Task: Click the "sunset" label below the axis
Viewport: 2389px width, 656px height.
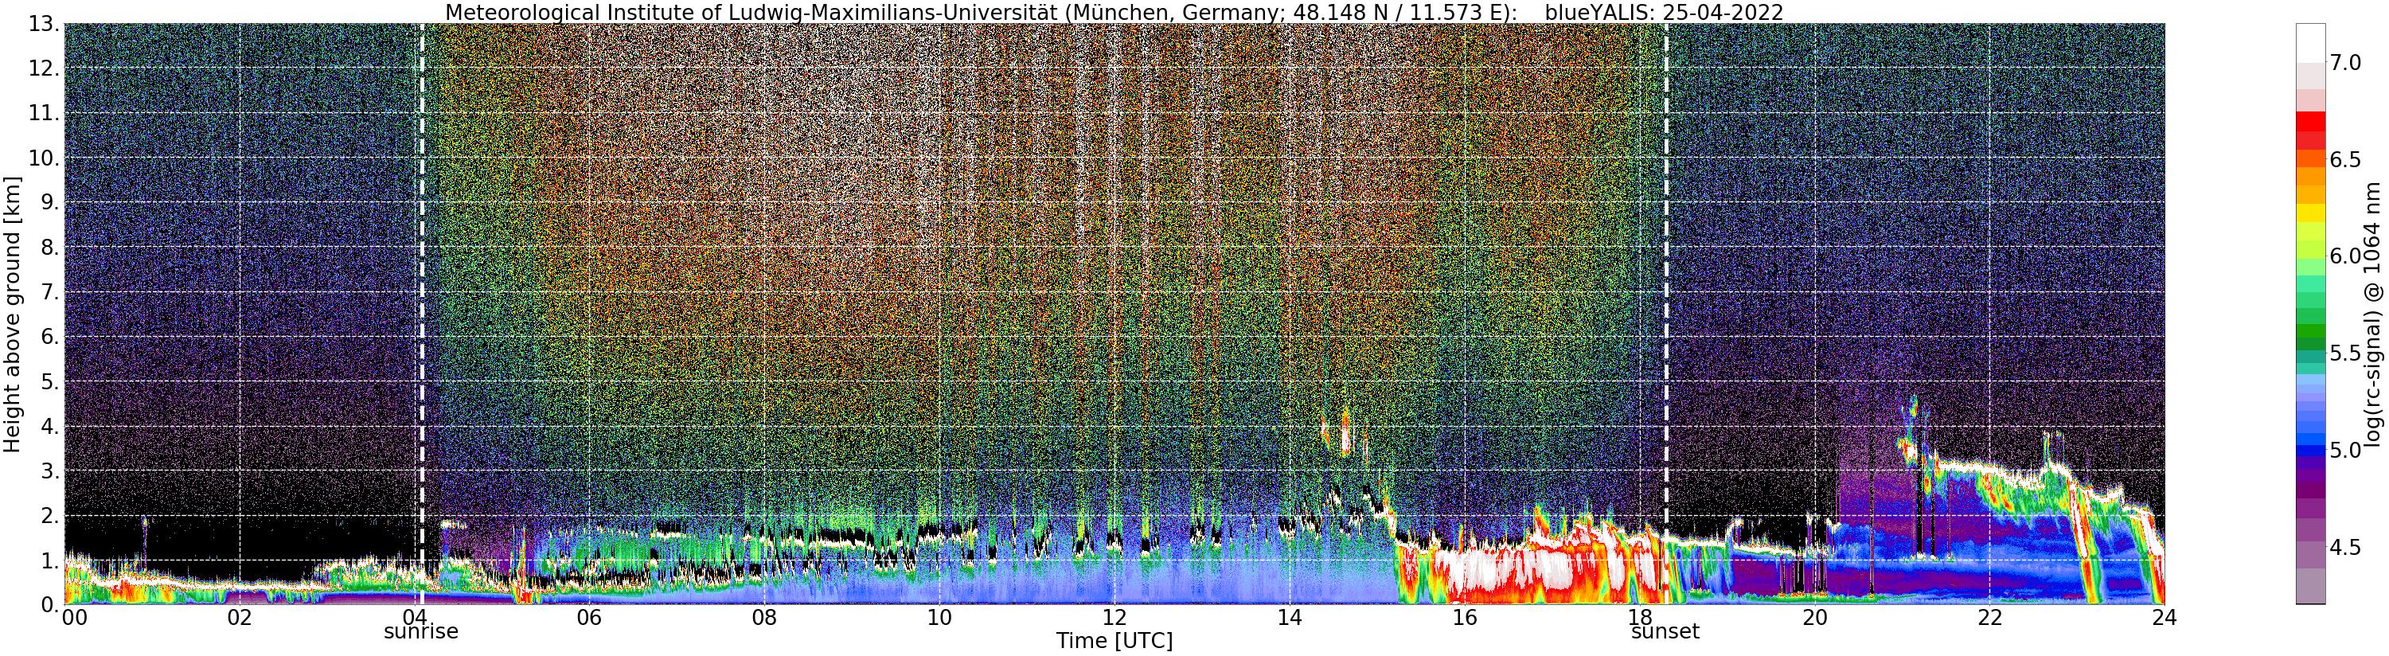Action: [x=1665, y=632]
